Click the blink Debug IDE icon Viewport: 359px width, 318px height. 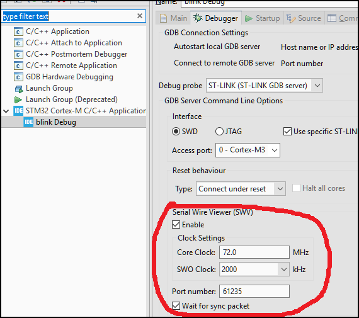click(28, 122)
